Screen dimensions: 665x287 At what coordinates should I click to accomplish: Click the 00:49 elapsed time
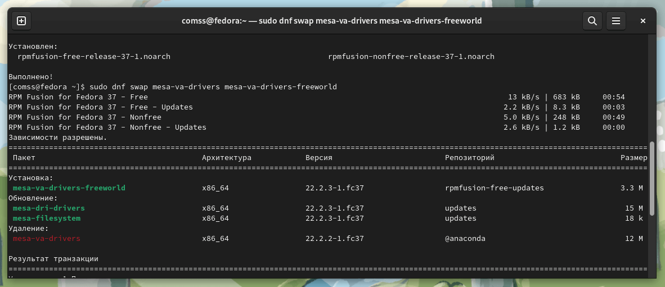coord(614,117)
